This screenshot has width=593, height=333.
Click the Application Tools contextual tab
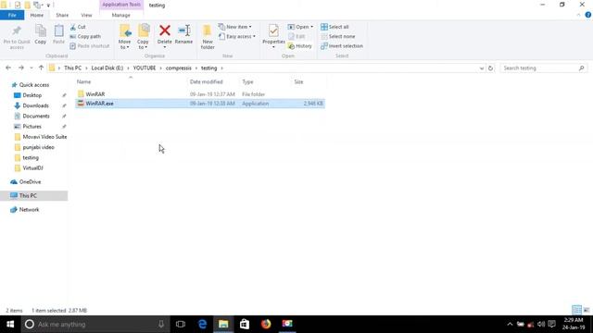[121, 5]
